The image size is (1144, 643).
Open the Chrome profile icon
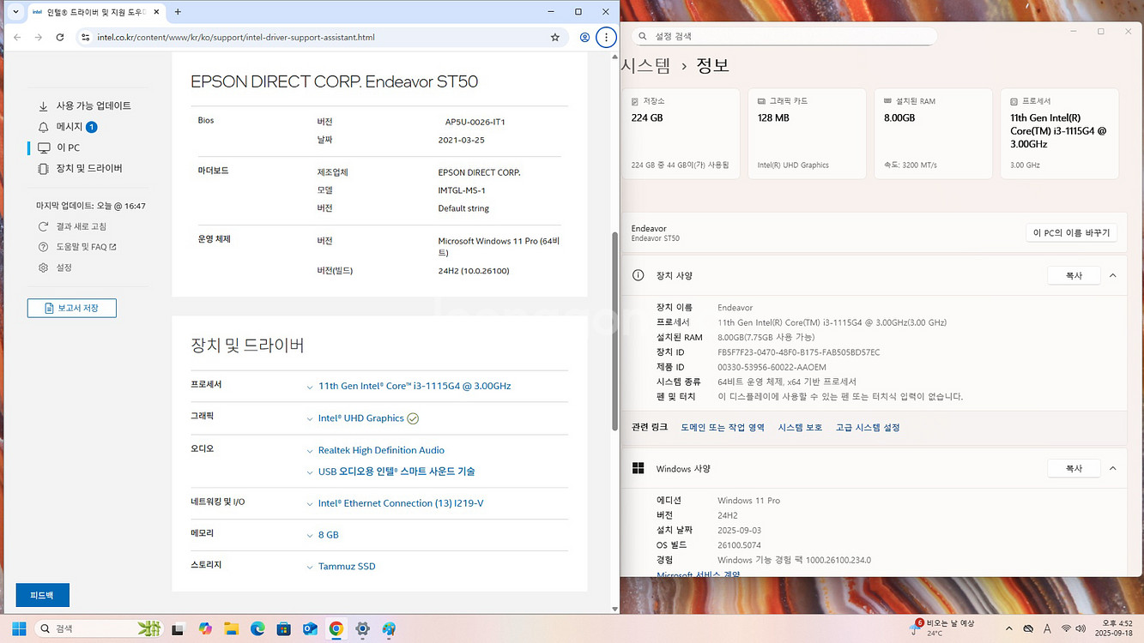pyautogui.click(x=584, y=38)
